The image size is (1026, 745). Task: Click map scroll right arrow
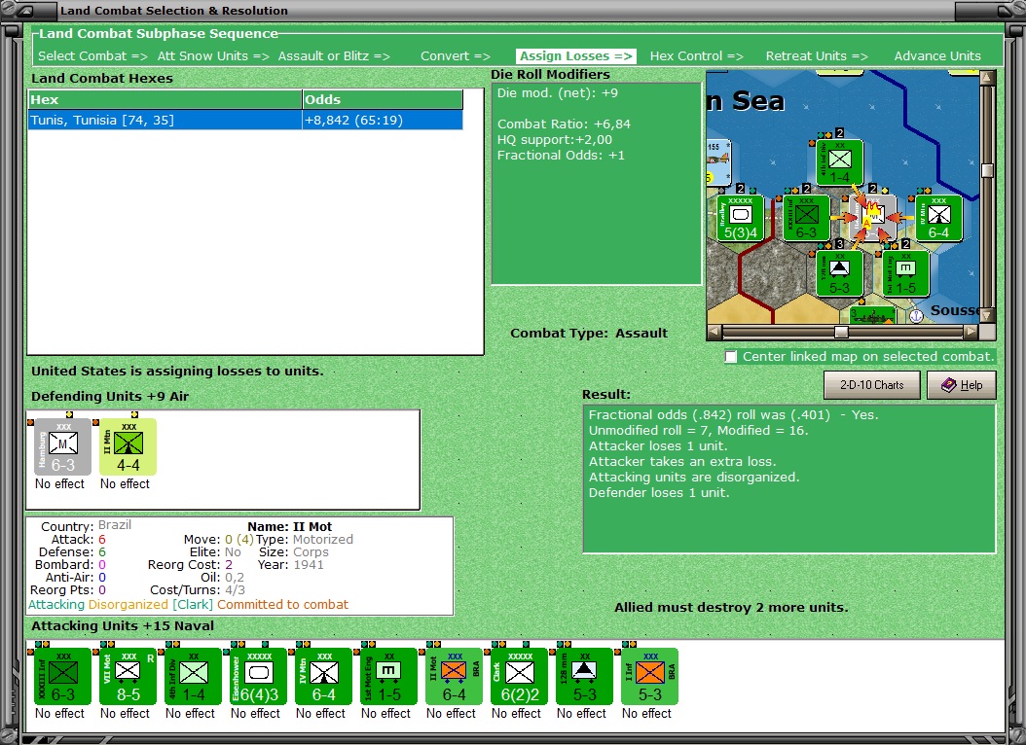(971, 332)
